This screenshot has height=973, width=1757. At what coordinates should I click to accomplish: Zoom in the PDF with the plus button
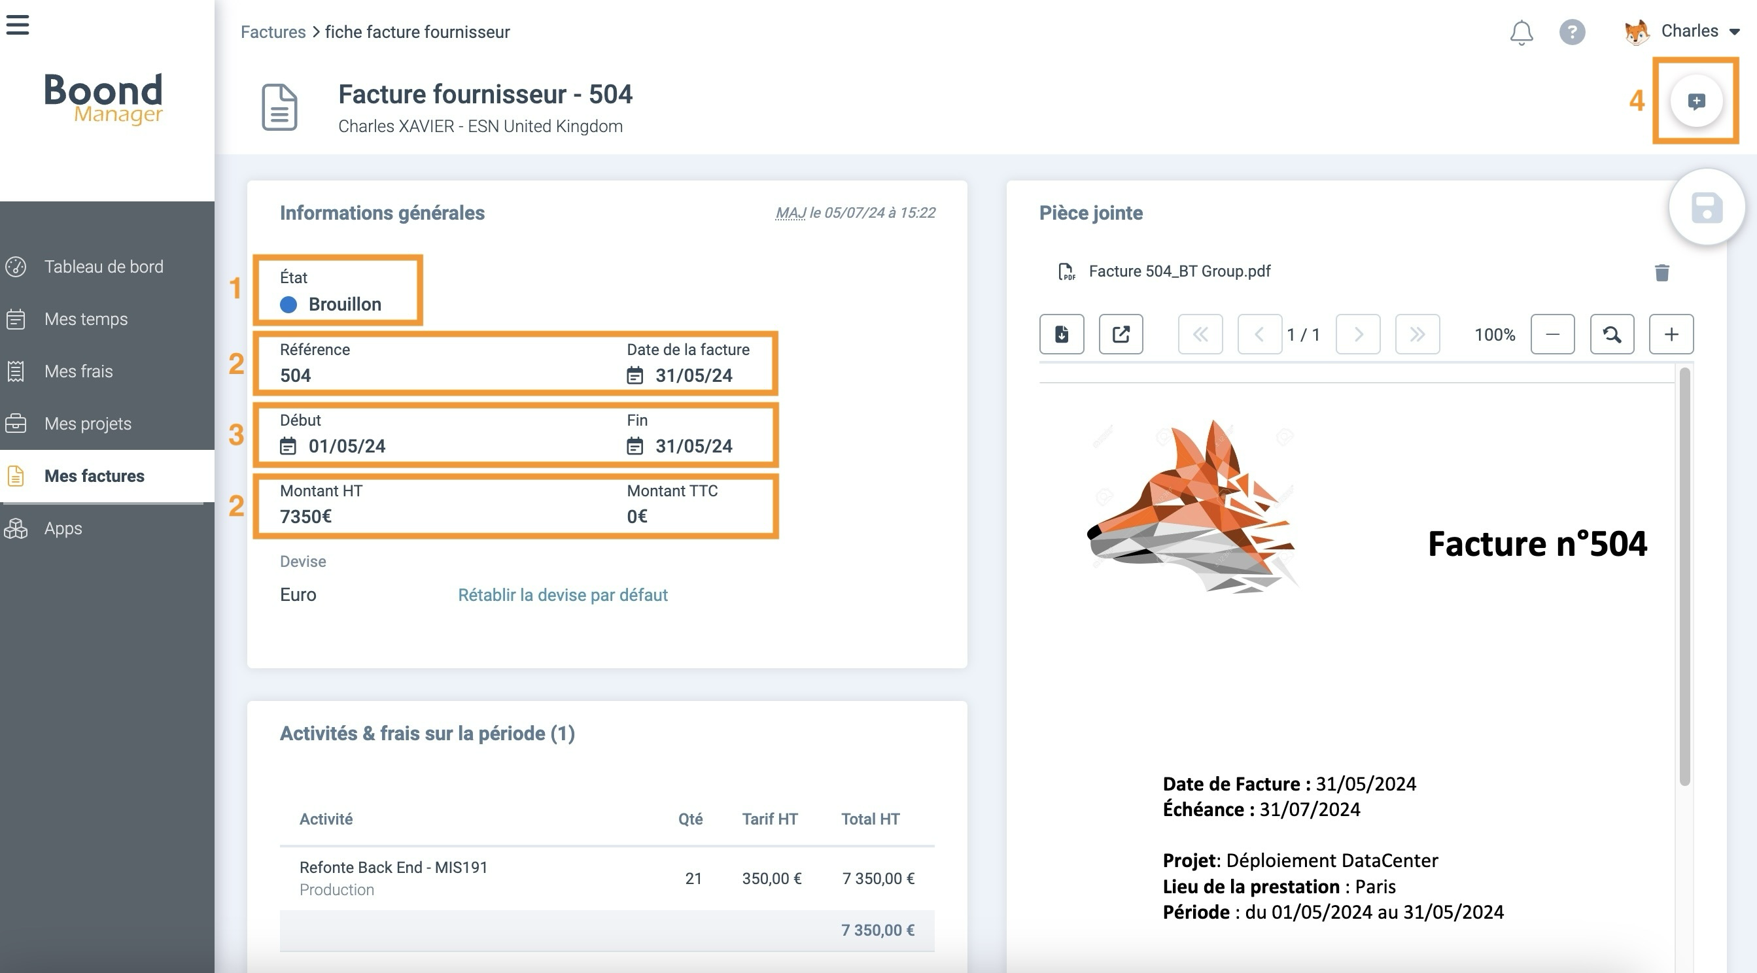click(x=1671, y=334)
